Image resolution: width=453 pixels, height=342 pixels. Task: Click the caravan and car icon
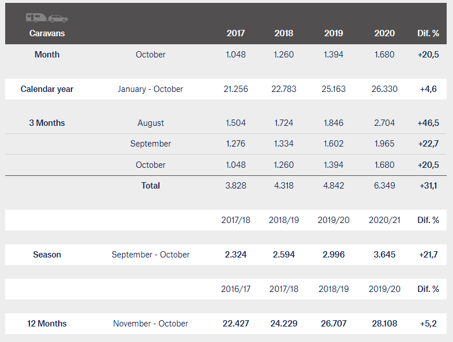tap(47, 18)
